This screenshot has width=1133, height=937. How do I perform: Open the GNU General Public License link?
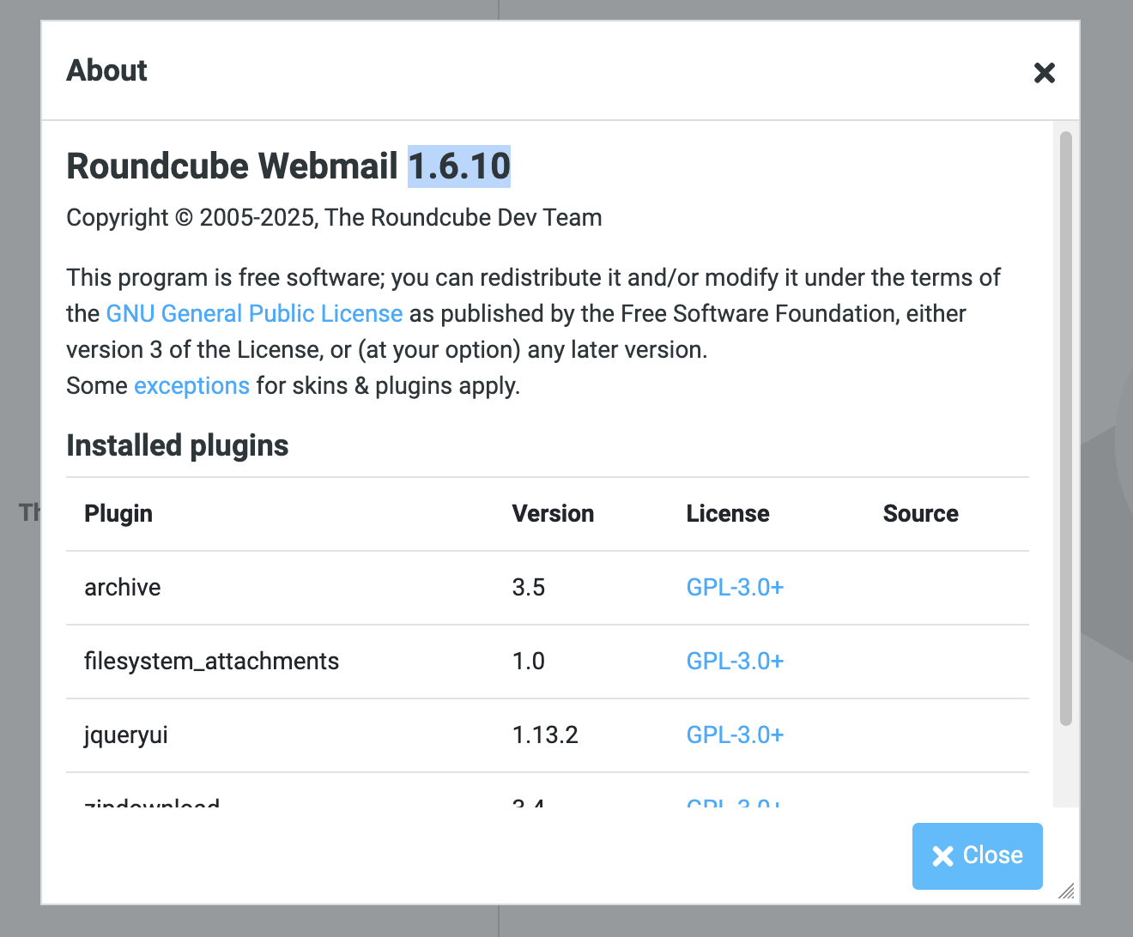tap(254, 314)
